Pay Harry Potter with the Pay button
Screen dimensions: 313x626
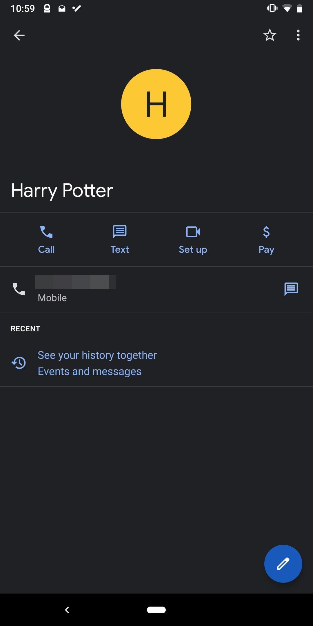point(266,240)
